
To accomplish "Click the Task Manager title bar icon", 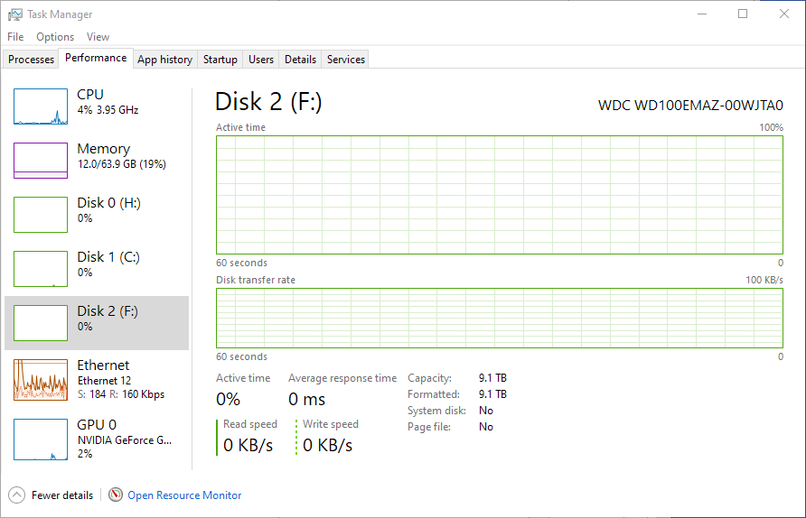I will (15, 14).
